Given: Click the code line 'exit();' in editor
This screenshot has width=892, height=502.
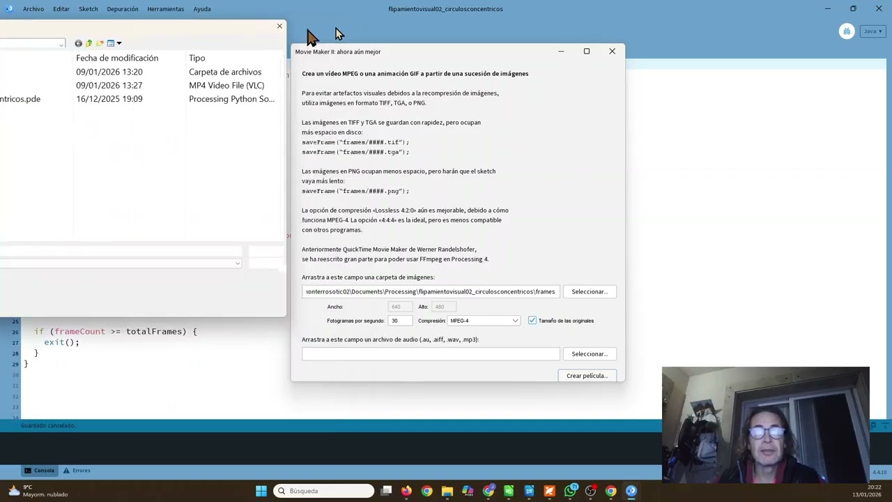Looking at the screenshot, I should 61,342.
